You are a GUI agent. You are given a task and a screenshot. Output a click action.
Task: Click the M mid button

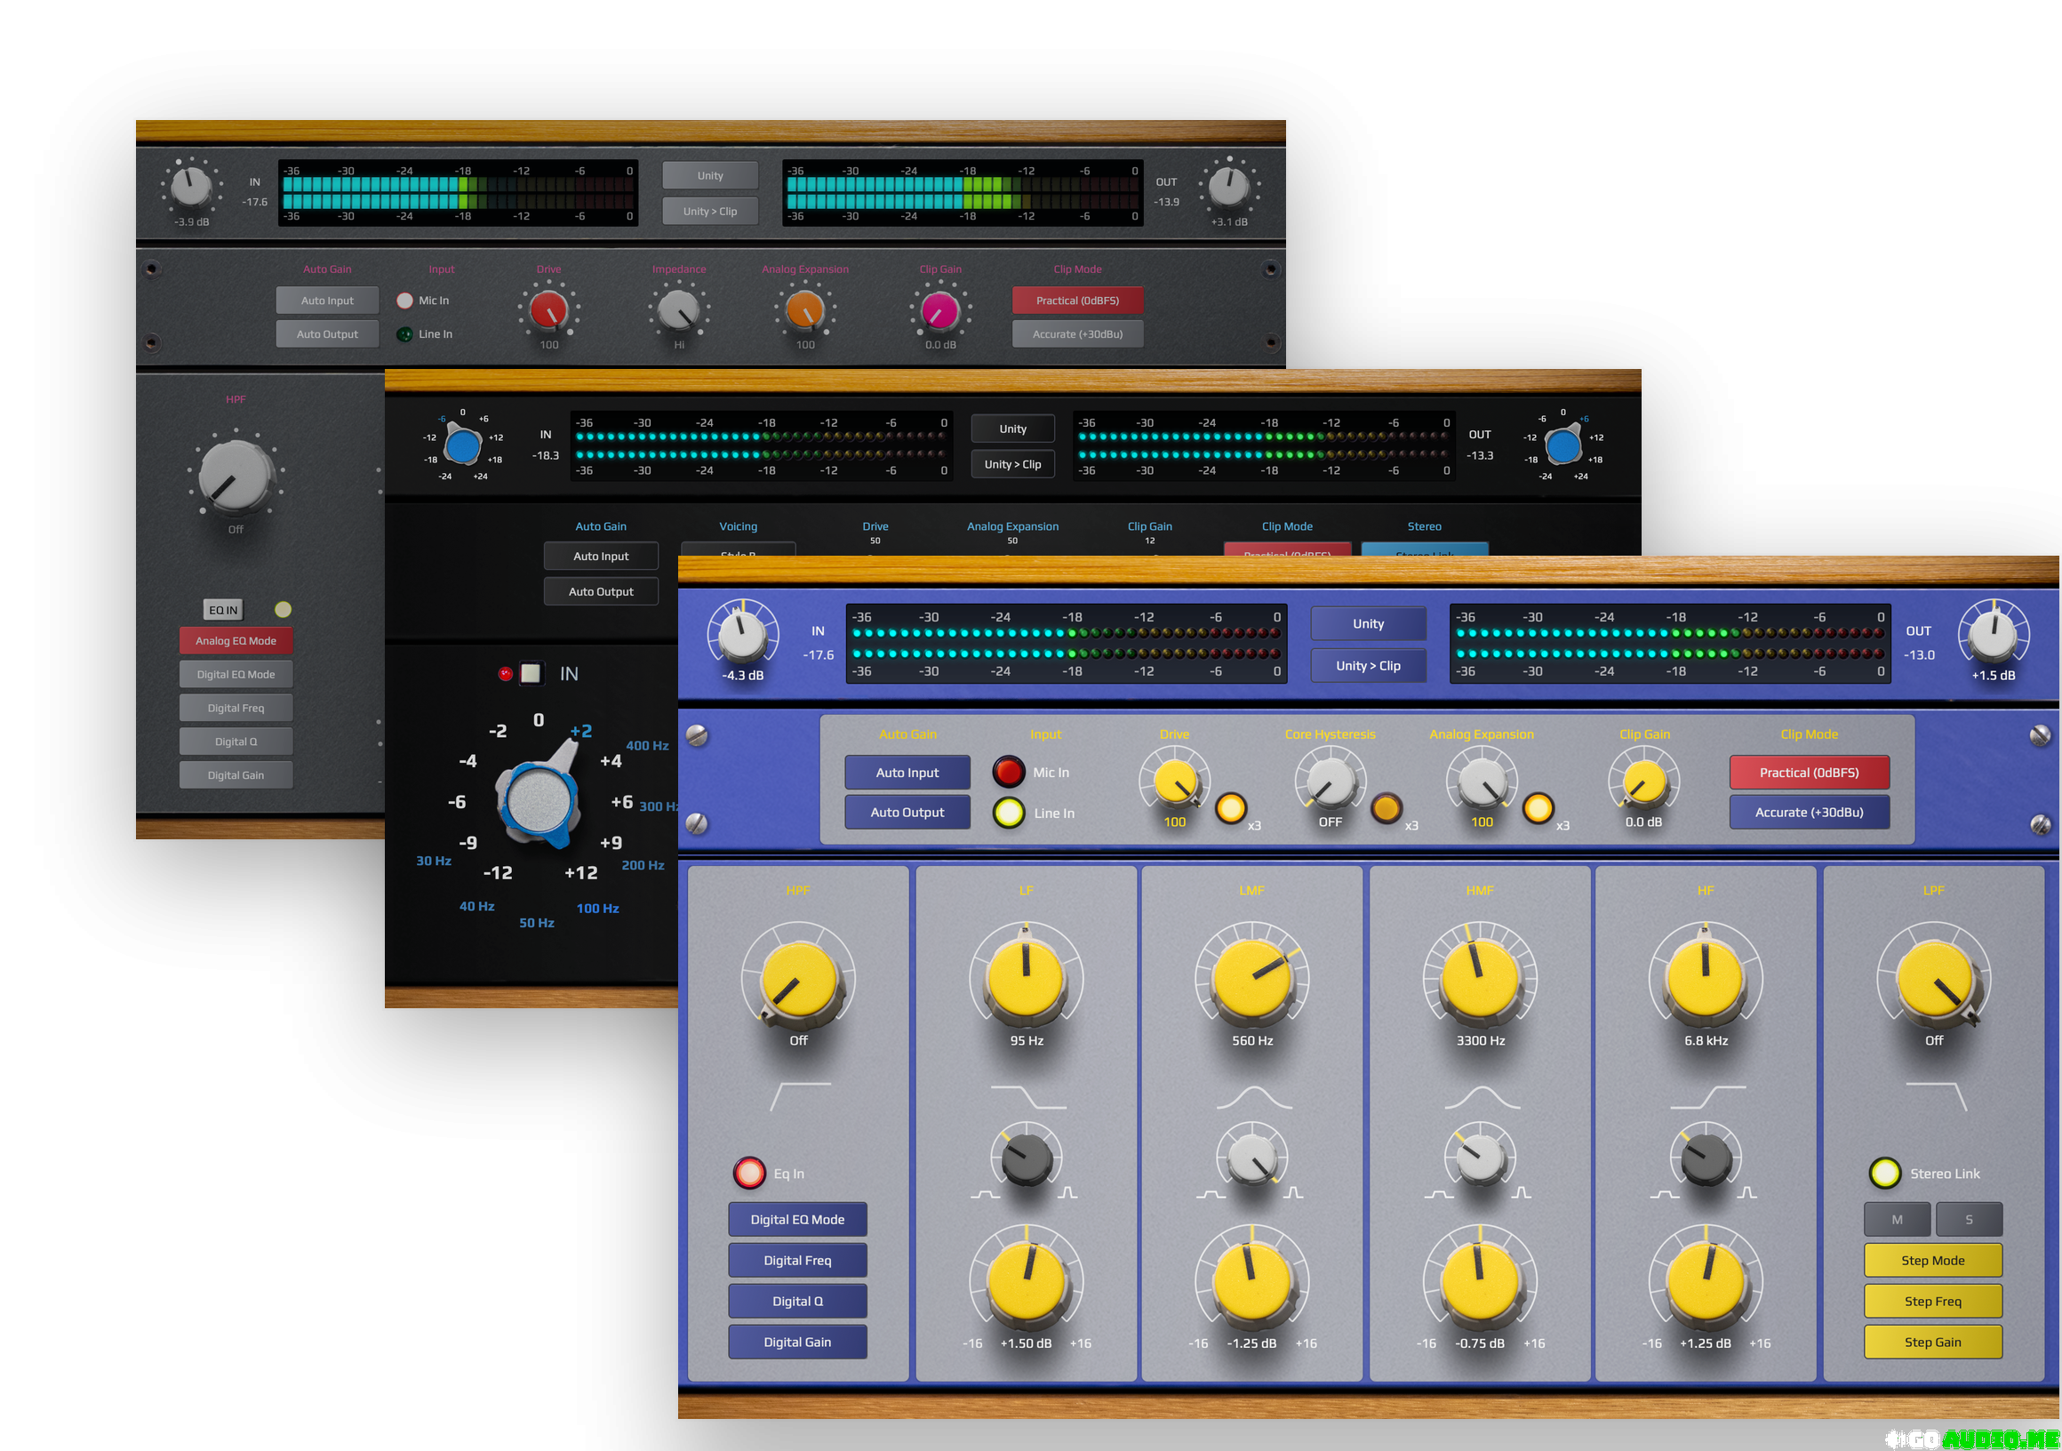[x=1897, y=1219]
